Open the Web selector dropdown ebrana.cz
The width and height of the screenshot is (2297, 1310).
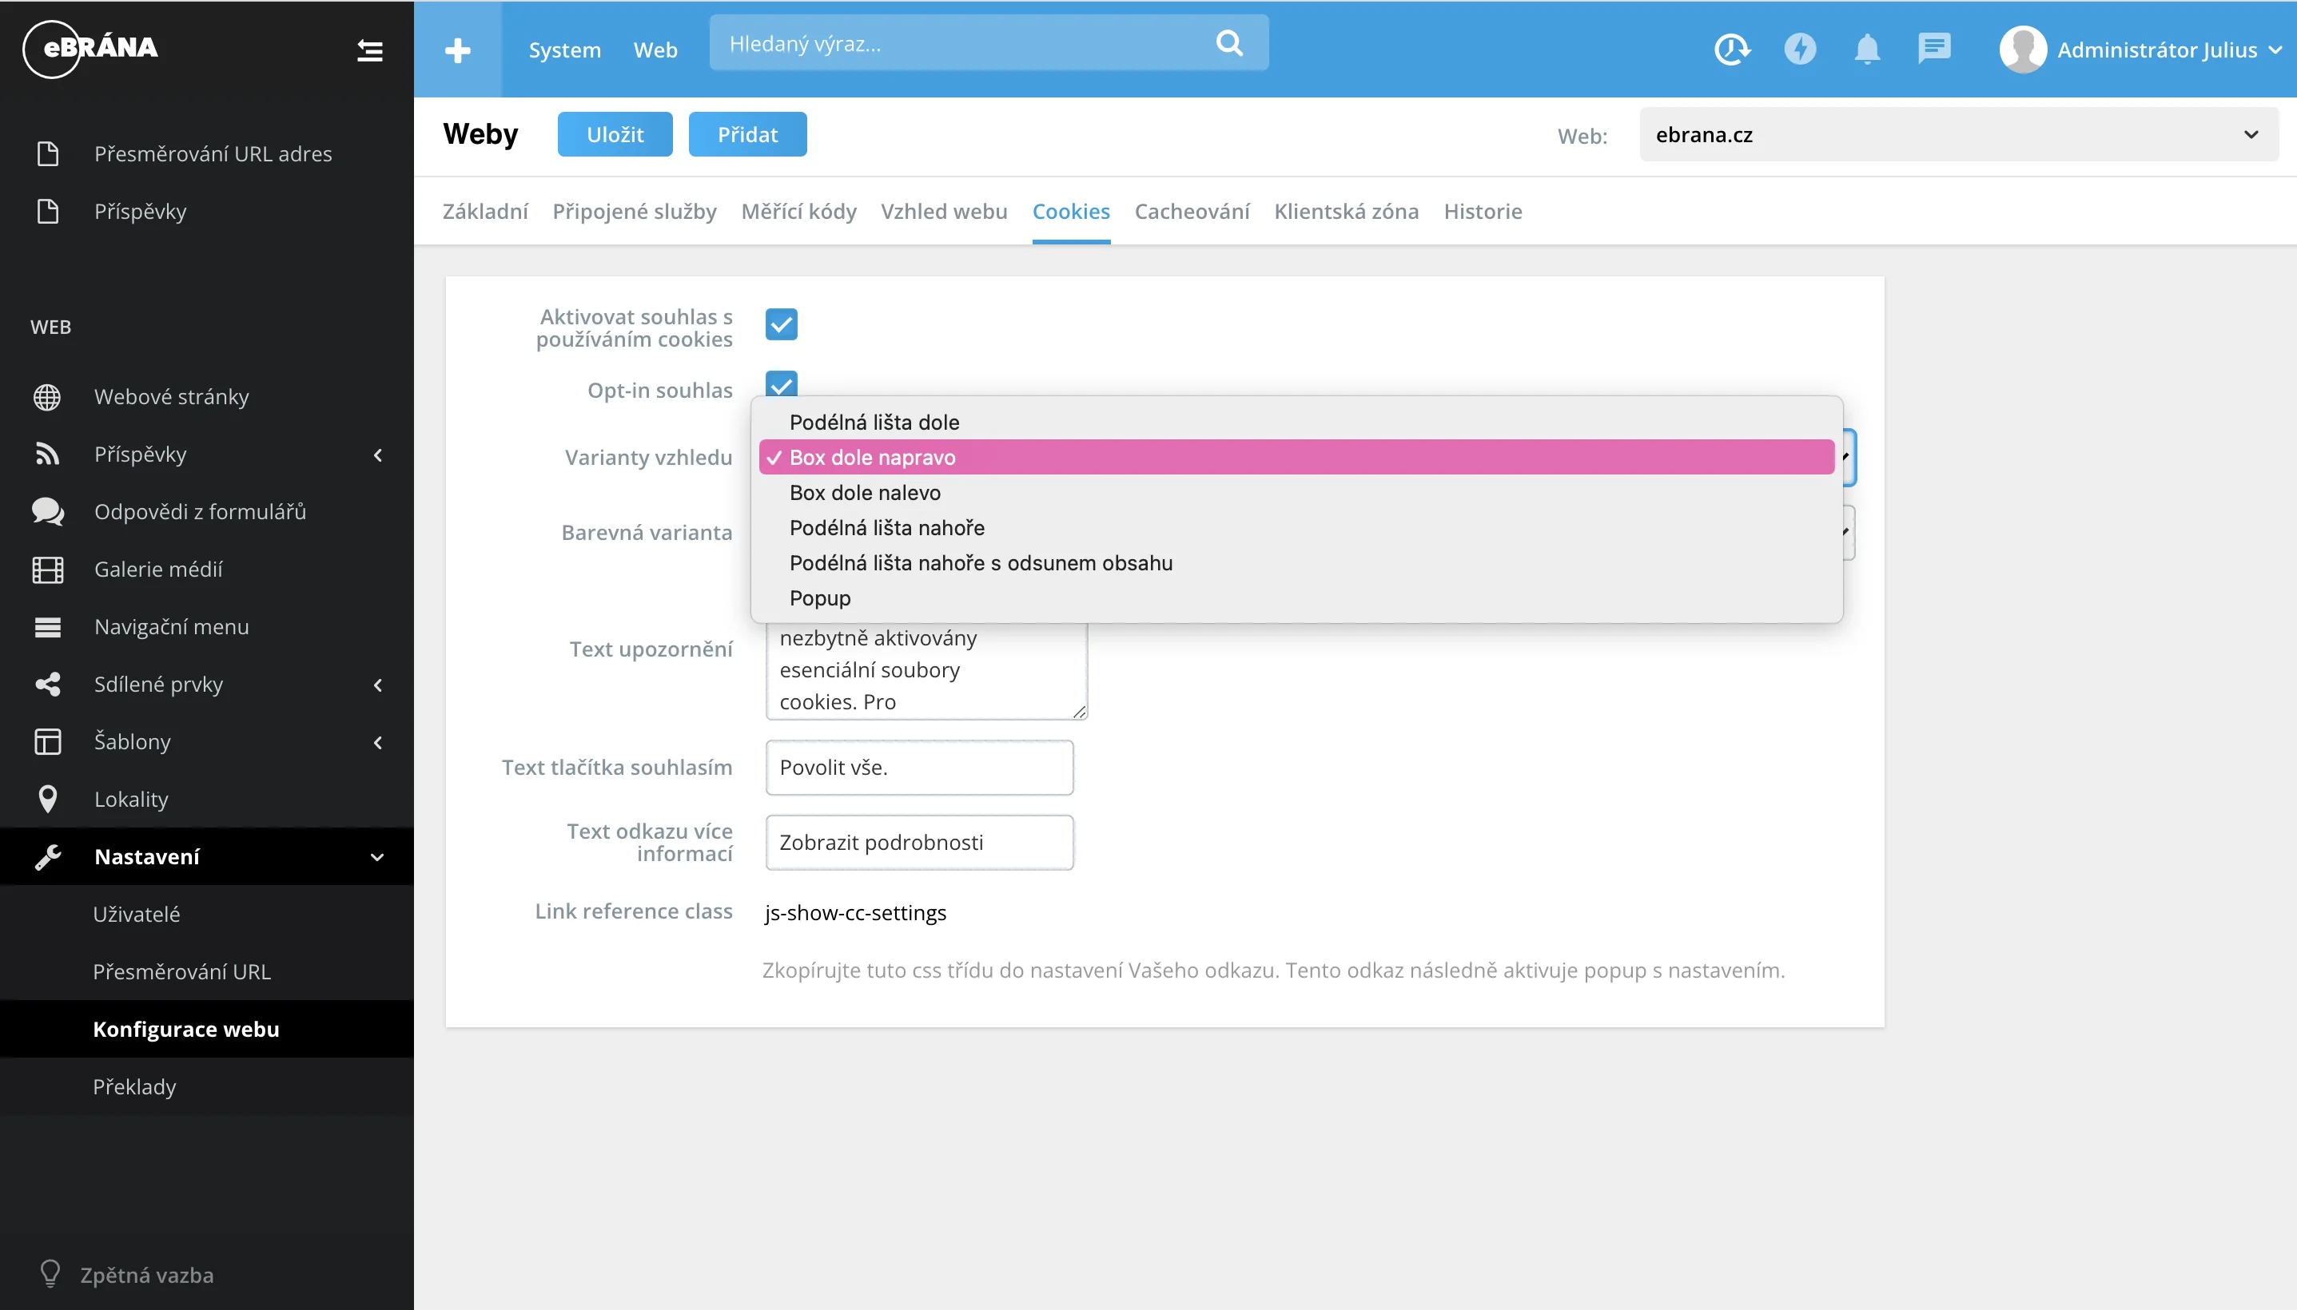[x=1959, y=135]
